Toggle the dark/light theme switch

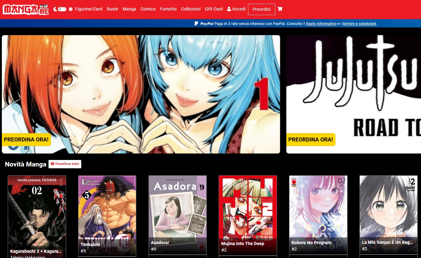[62, 9]
